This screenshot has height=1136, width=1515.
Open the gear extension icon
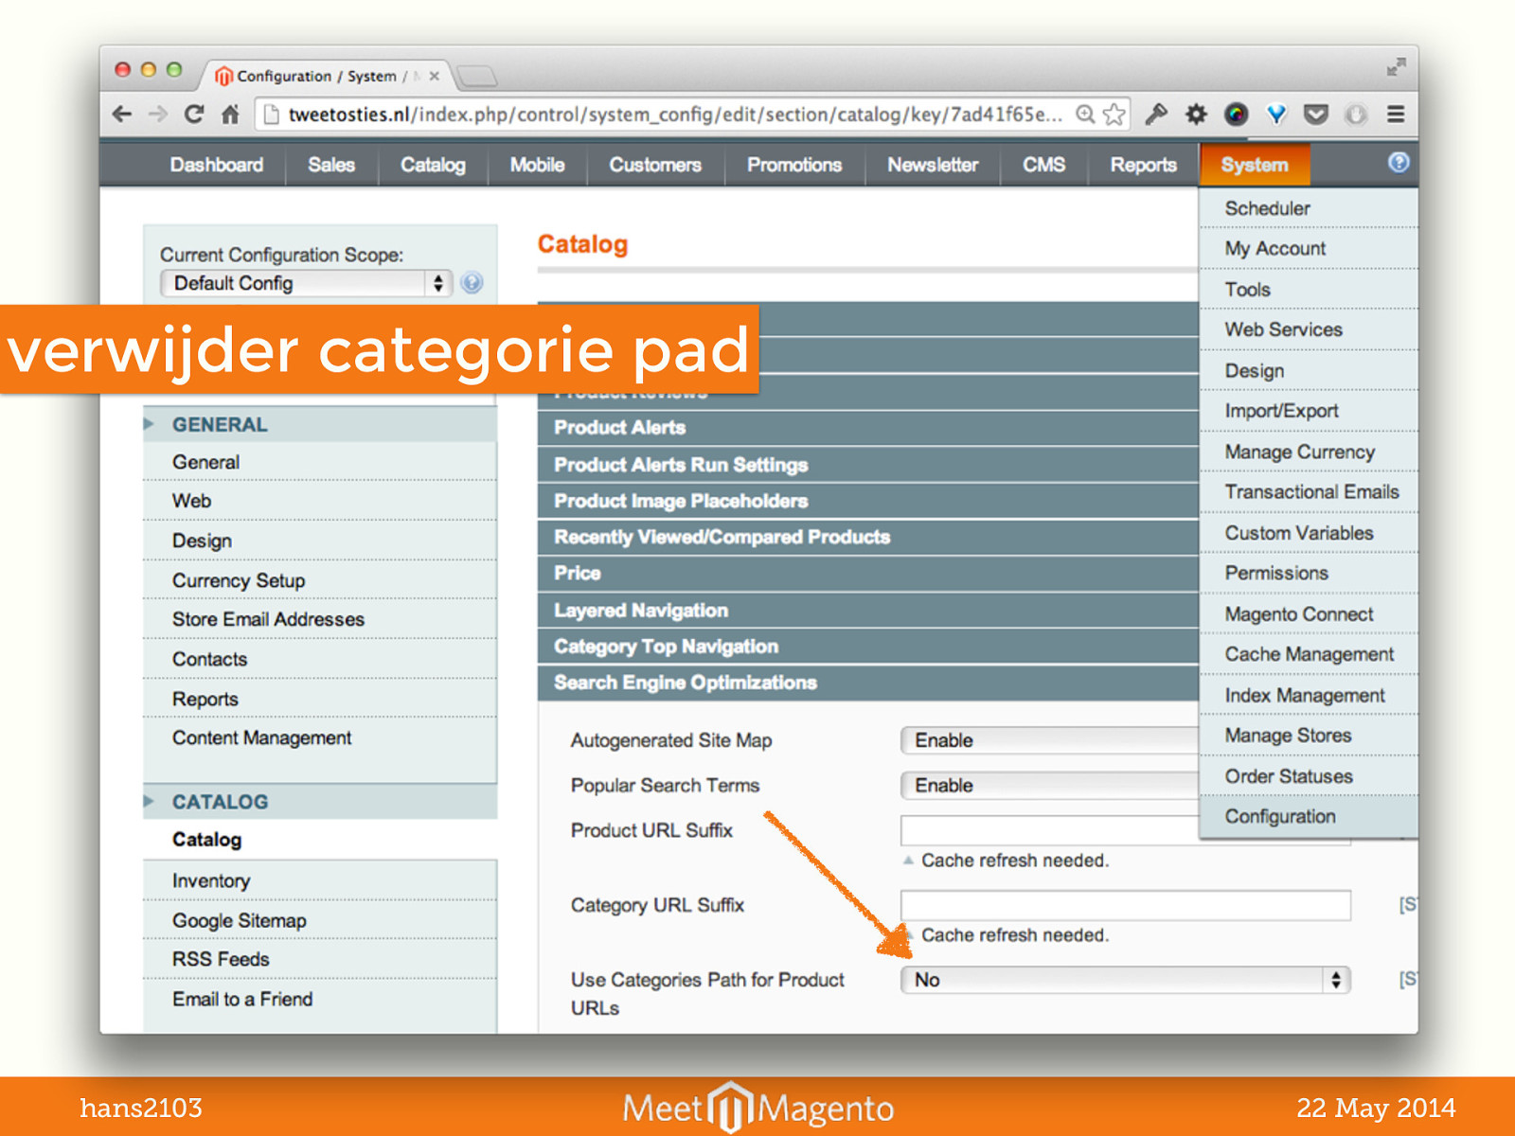tap(1197, 115)
